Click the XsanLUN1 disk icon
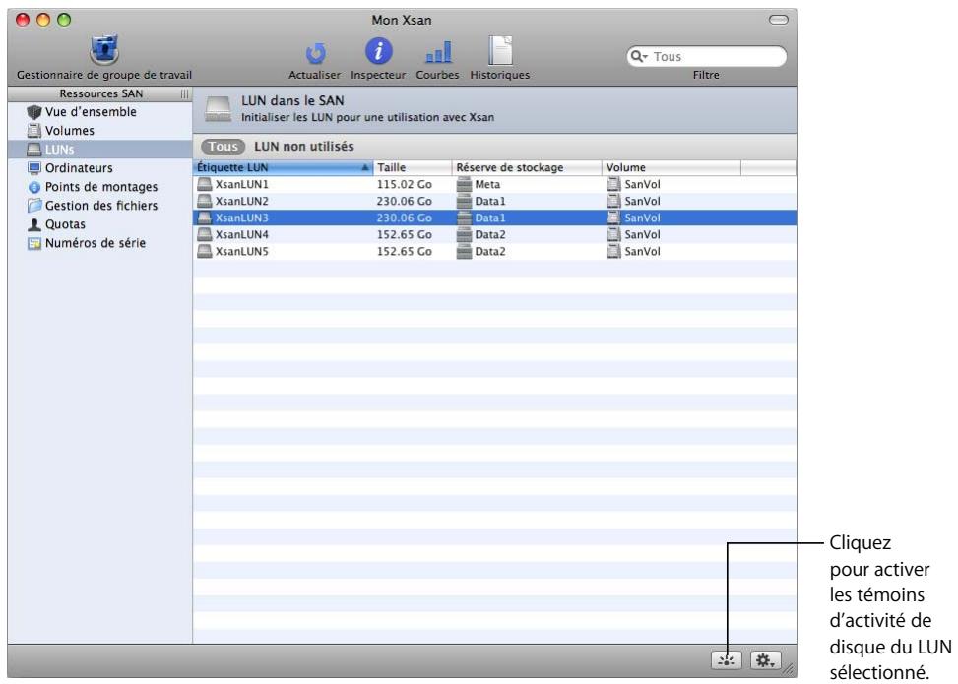The width and height of the screenshot is (958, 684). click(204, 184)
